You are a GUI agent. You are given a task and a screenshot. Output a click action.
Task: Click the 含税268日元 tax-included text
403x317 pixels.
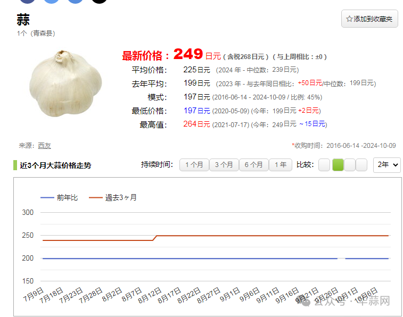point(246,57)
